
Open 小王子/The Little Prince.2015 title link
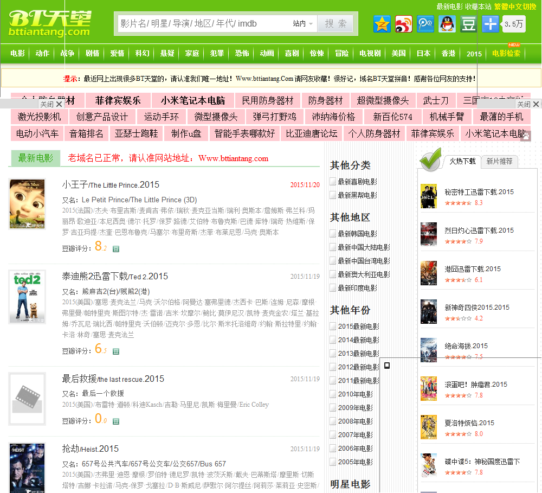111,185
